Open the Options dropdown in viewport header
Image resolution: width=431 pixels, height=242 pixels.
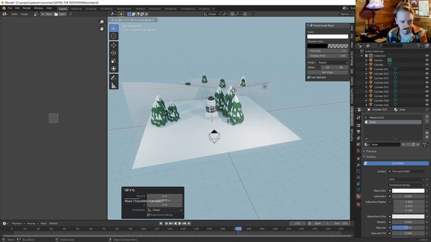click(x=345, y=14)
